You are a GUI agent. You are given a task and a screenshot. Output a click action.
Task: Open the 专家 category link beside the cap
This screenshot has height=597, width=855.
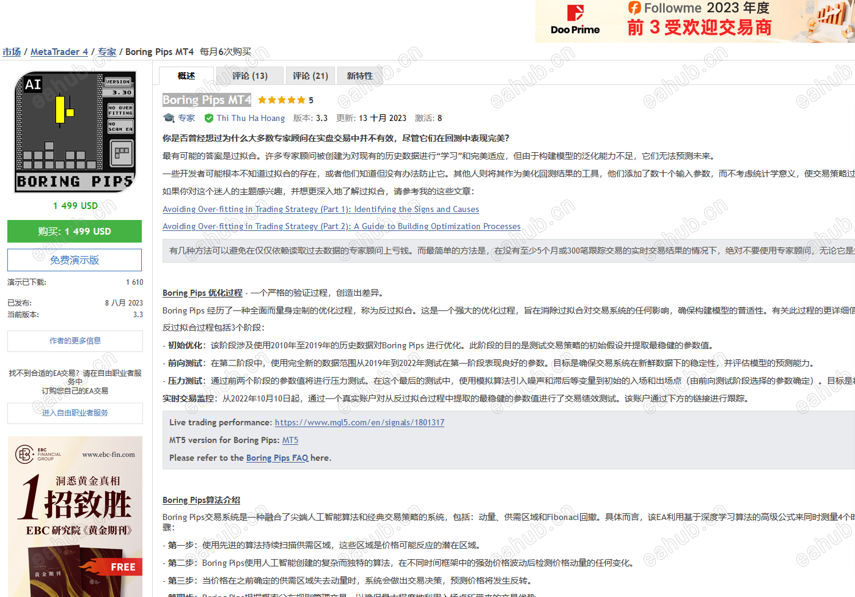(x=186, y=118)
